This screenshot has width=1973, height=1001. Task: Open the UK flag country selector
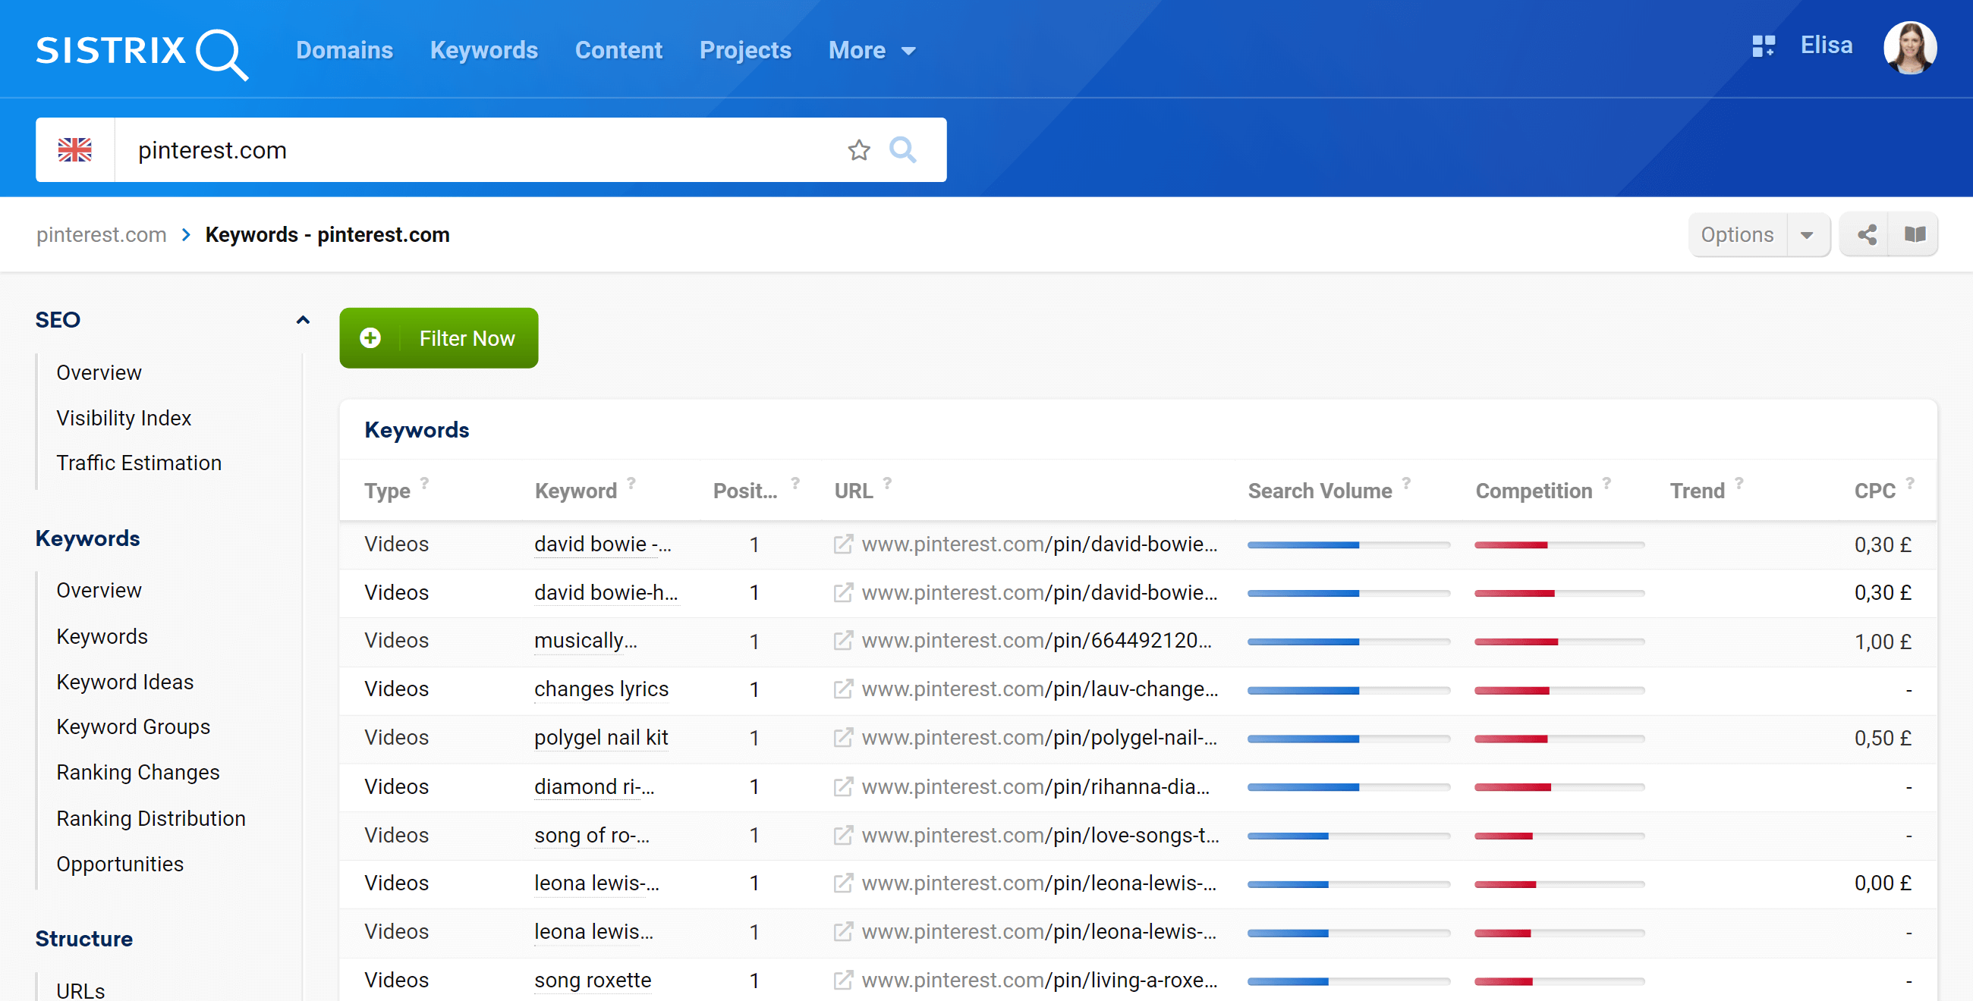point(75,150)
